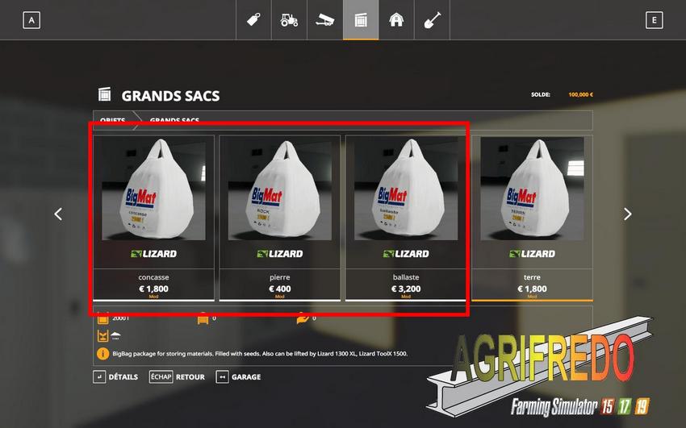Click the DÉTAILS button
Image resolution: width=686 pixels, height=428 pixels.
click(x=115, y=377)
